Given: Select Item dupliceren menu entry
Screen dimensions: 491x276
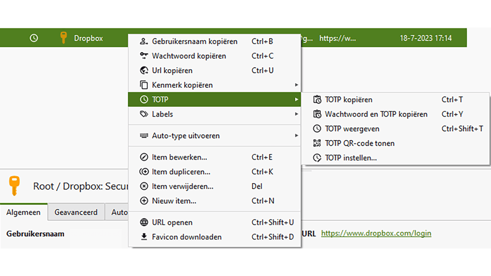Looking at the screenshot, I should (181, 172).
